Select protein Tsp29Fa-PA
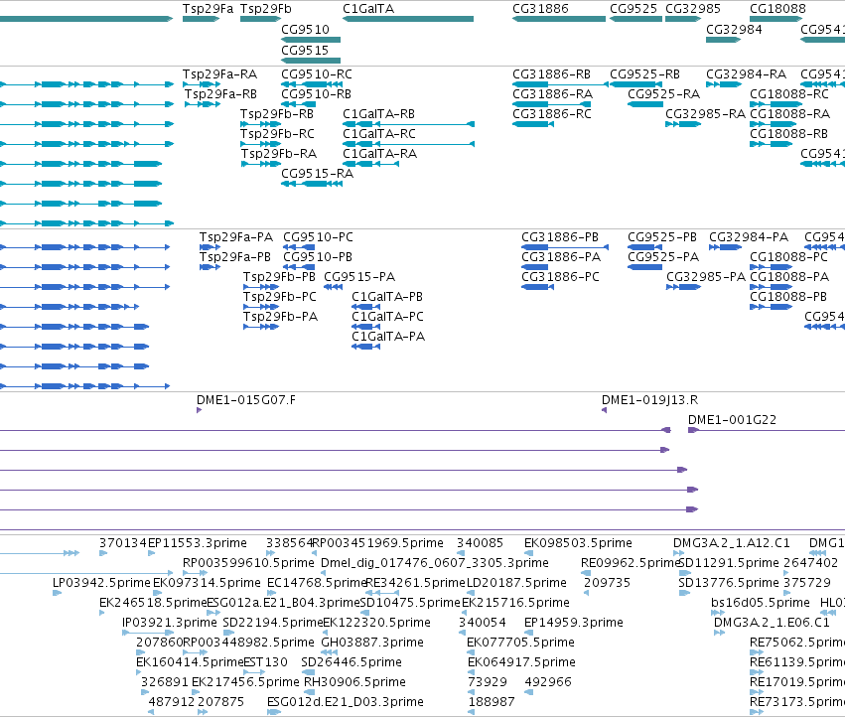The width and height of the screenshot is (845, 717). pyautogui.click(x=236, y=237)
